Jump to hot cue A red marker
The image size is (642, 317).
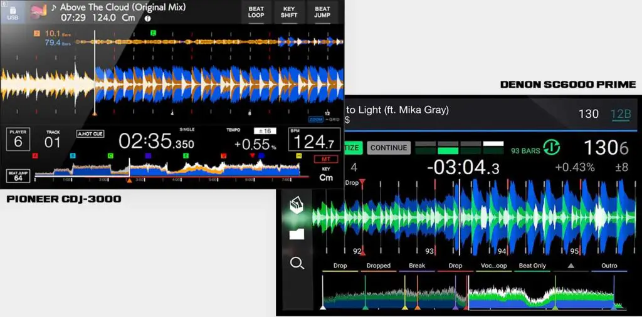35,156
